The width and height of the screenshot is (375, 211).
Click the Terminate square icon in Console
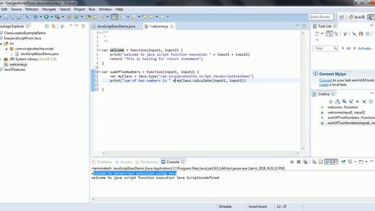pos(292,162)
